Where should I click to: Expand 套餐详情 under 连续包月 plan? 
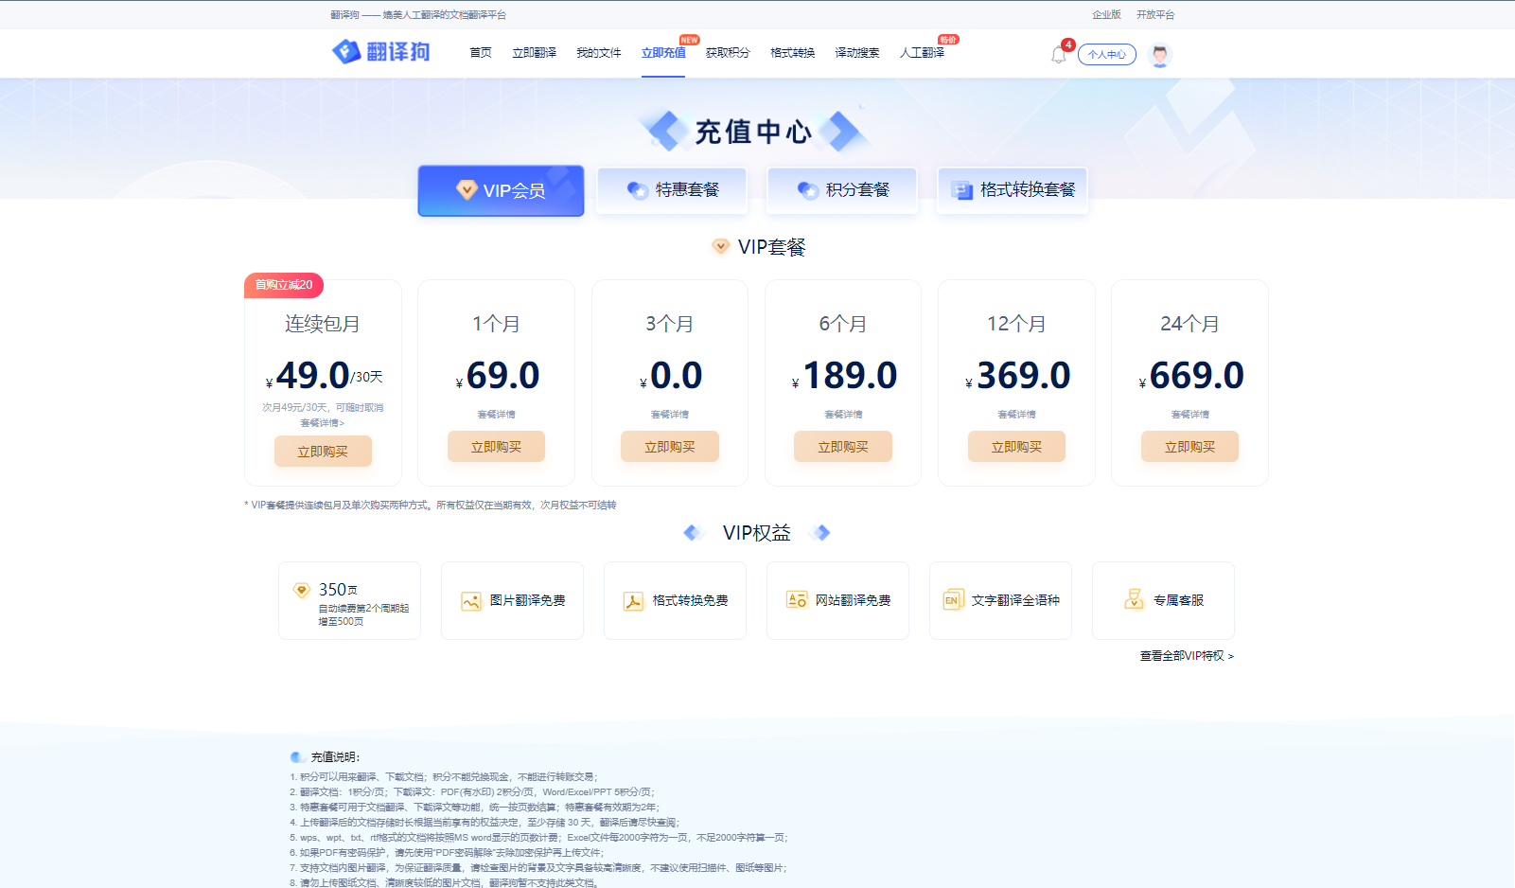(323, 423)
